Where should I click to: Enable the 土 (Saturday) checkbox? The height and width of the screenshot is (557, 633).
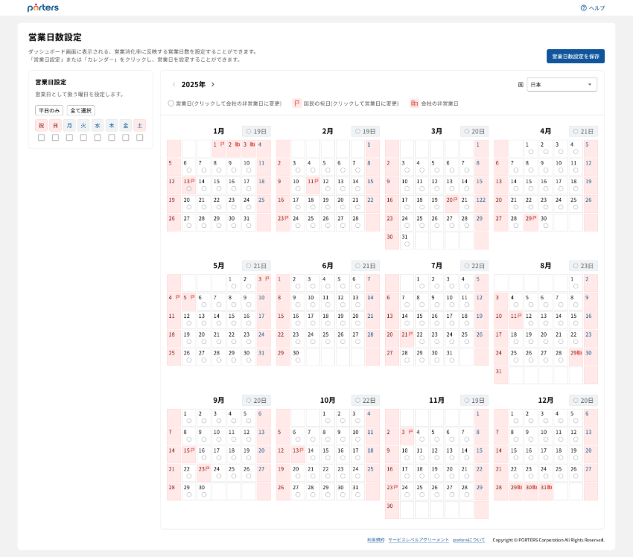click(x=139, y=138)
